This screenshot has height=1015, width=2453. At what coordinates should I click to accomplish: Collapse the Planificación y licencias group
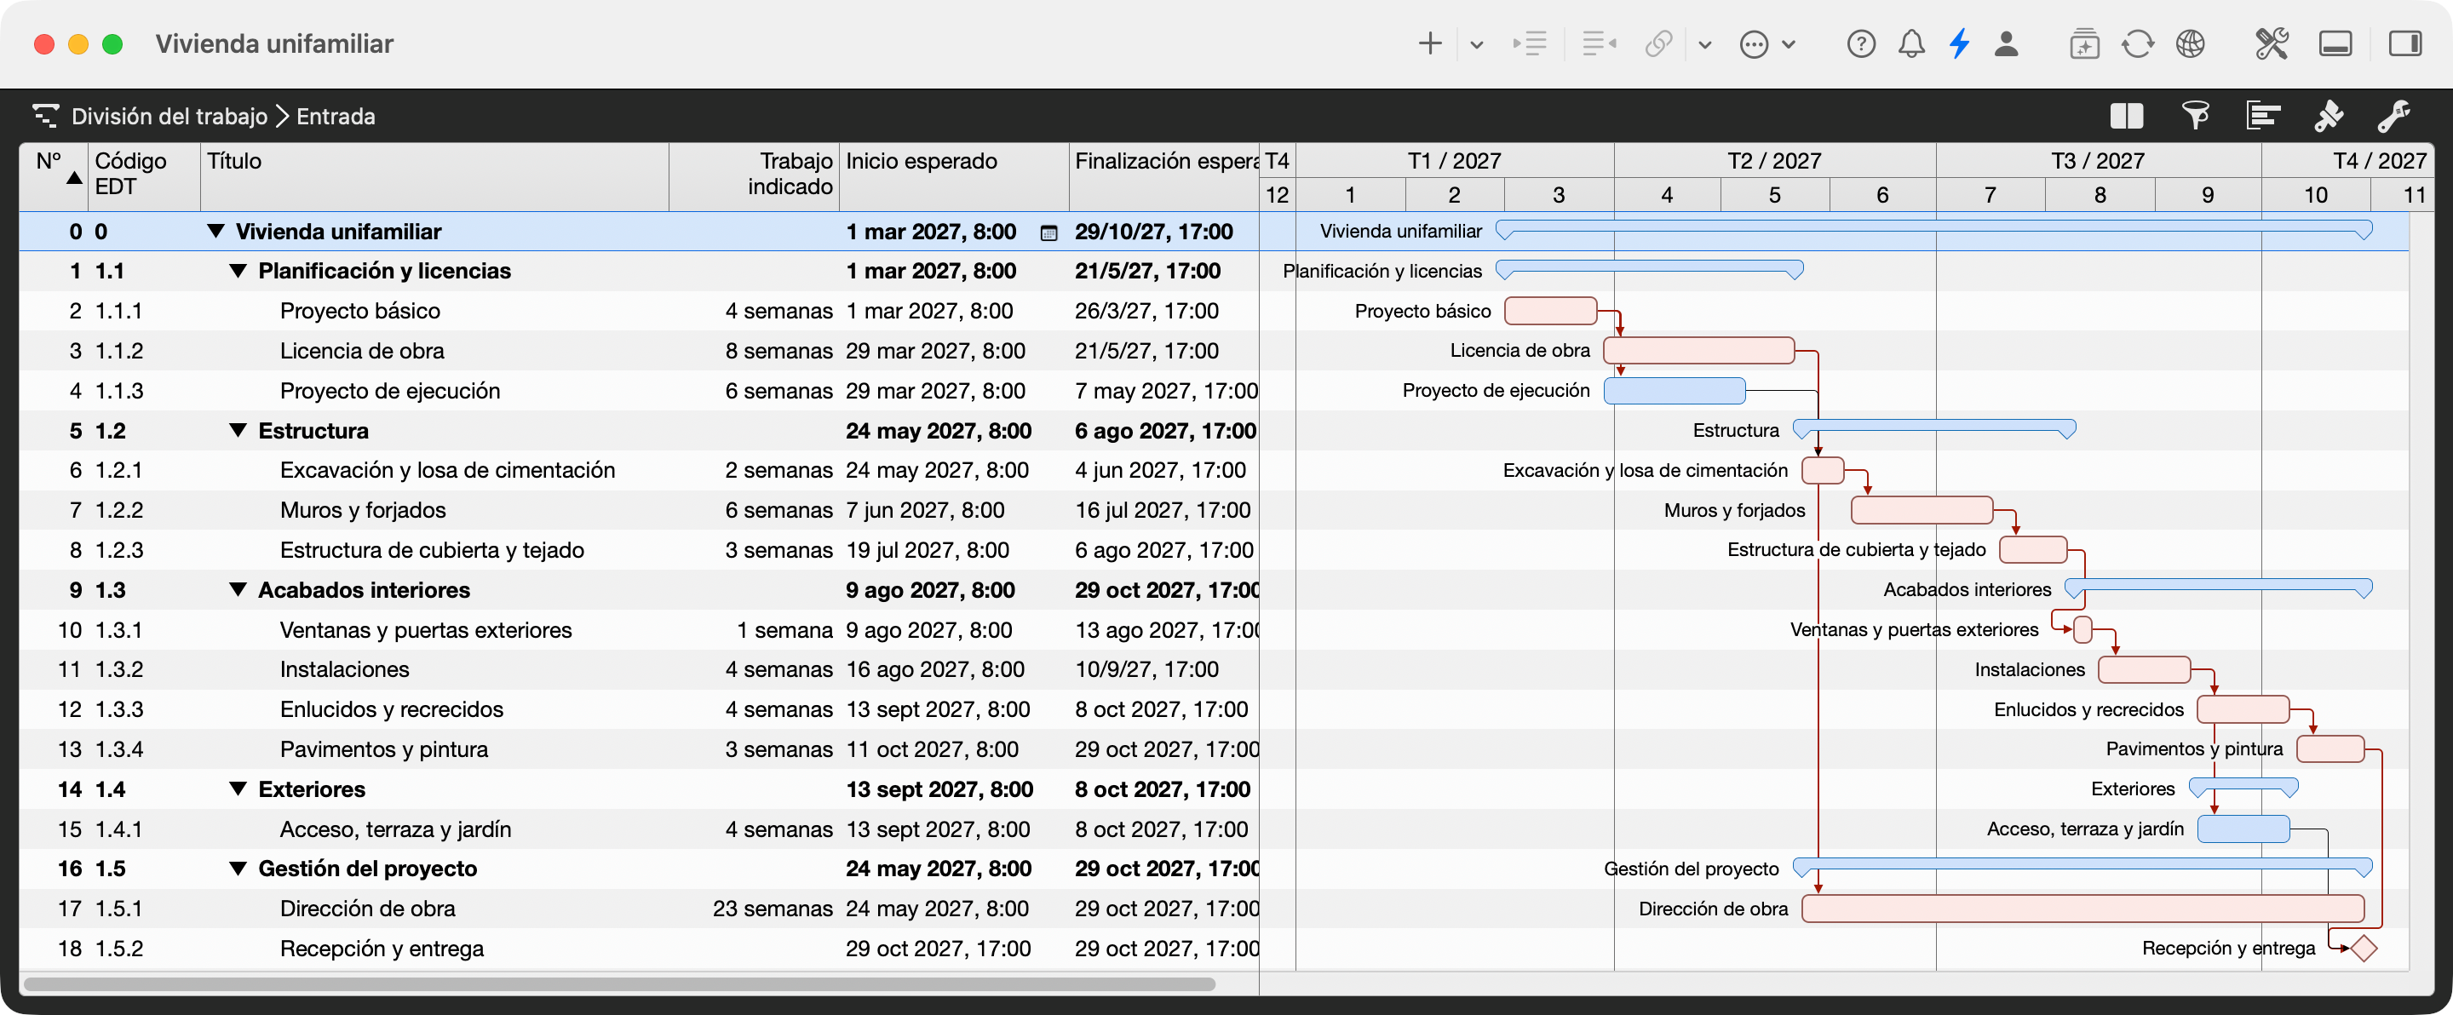[239, 272]
